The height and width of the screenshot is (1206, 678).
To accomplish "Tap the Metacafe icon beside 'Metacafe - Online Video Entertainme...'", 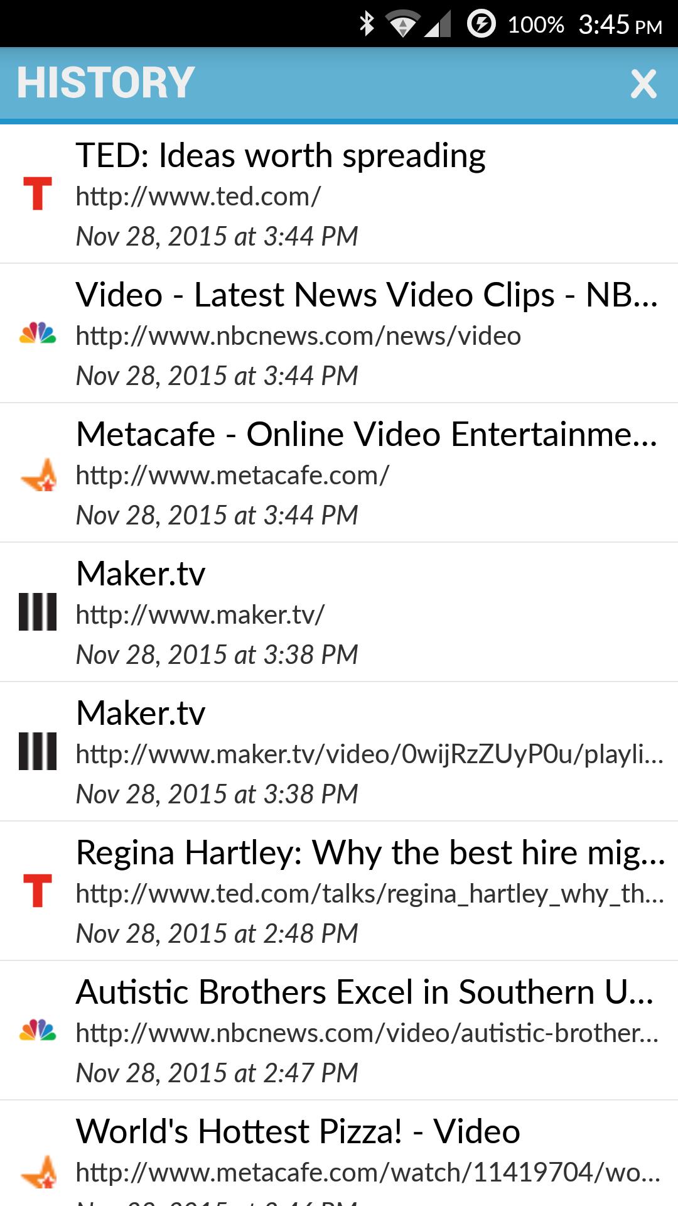I will click(38, 475).
